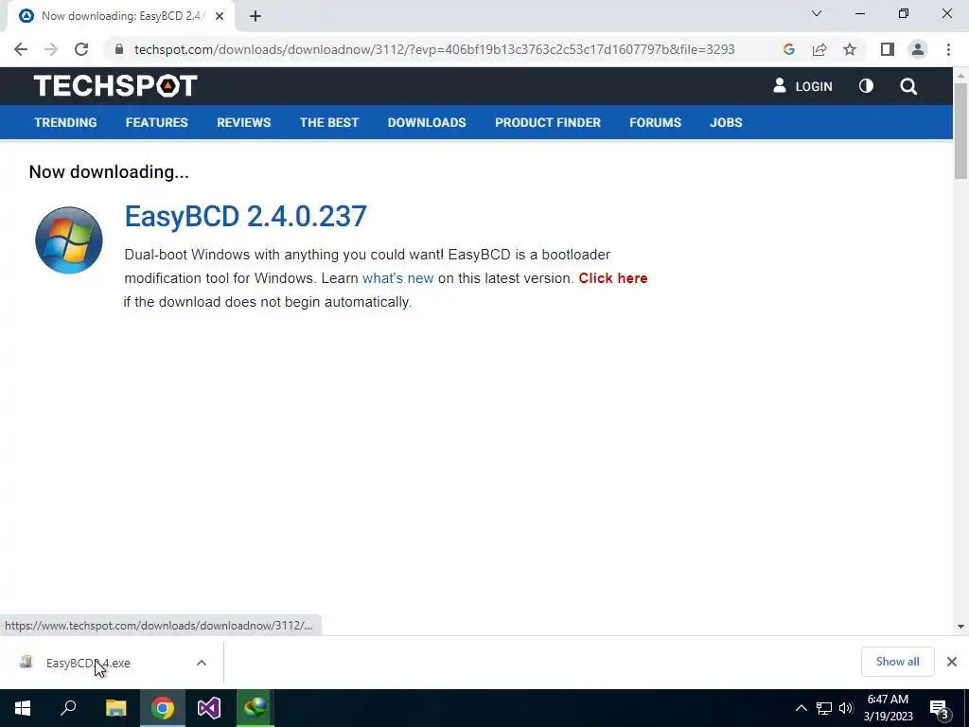Open THE BEST menu item
The height and width of the screenshot is (727, 969).
[329, 122]
